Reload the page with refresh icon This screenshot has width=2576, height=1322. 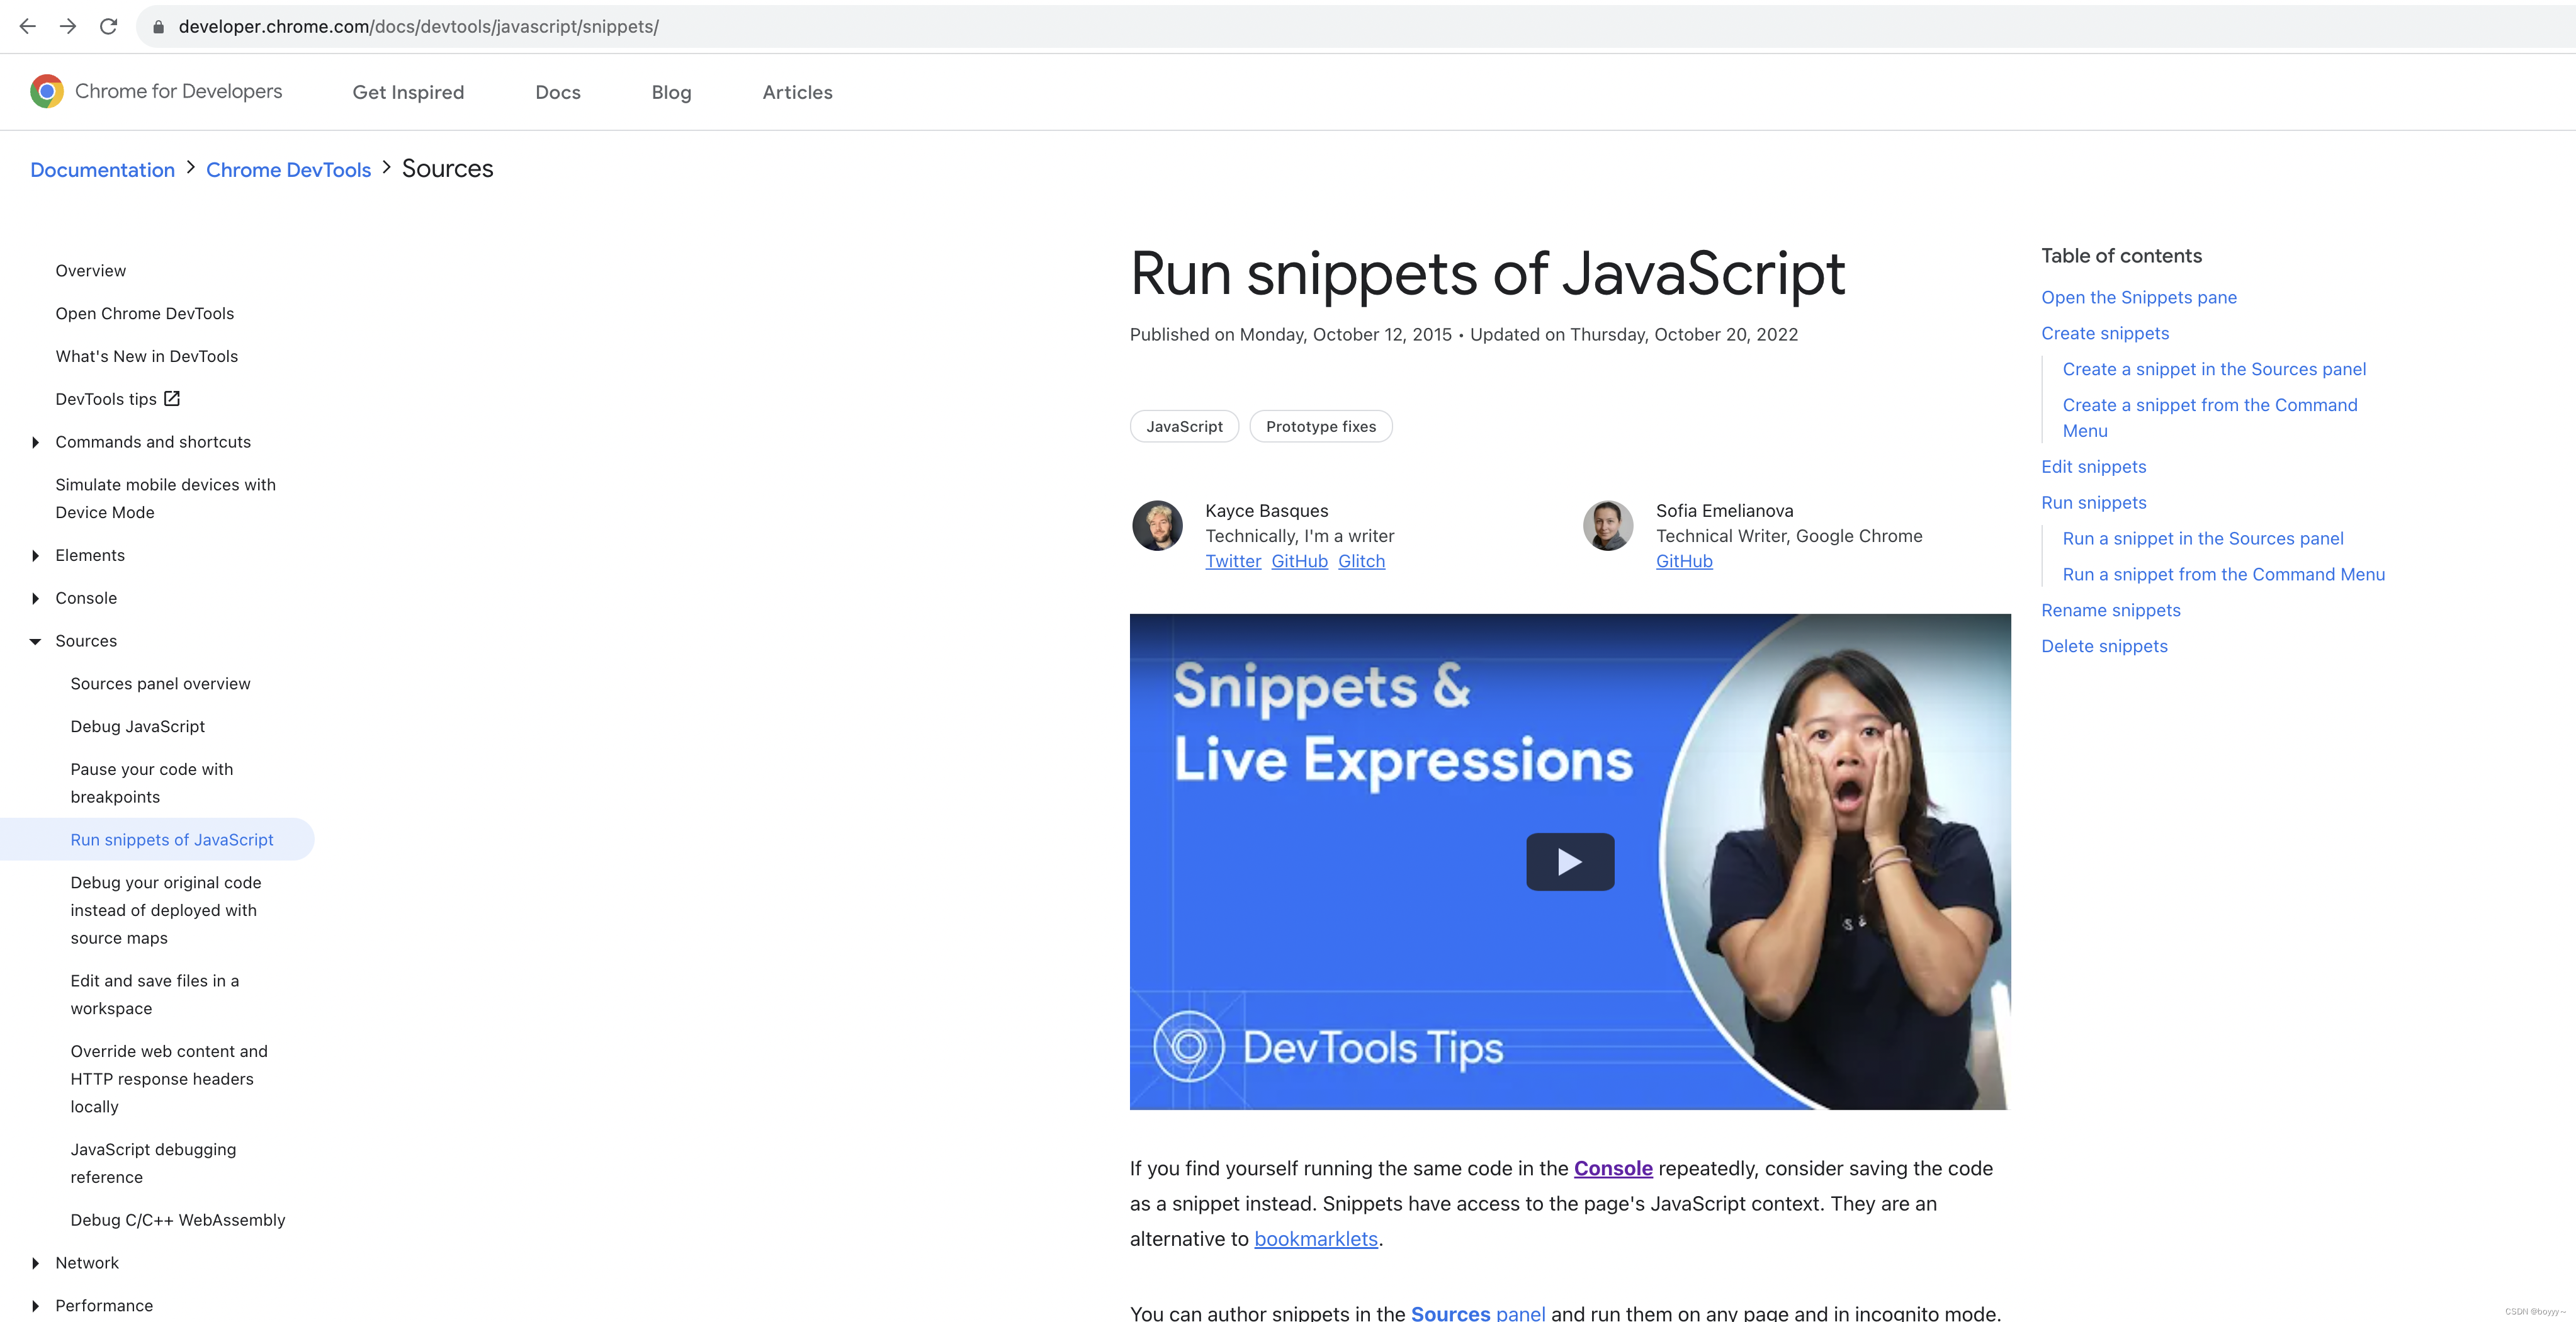point(109,27)
